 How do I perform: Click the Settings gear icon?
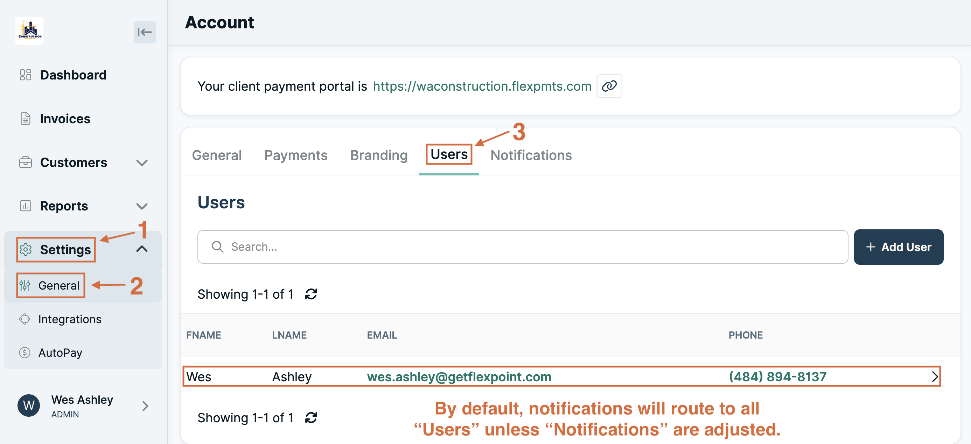[x=26, y=249]
